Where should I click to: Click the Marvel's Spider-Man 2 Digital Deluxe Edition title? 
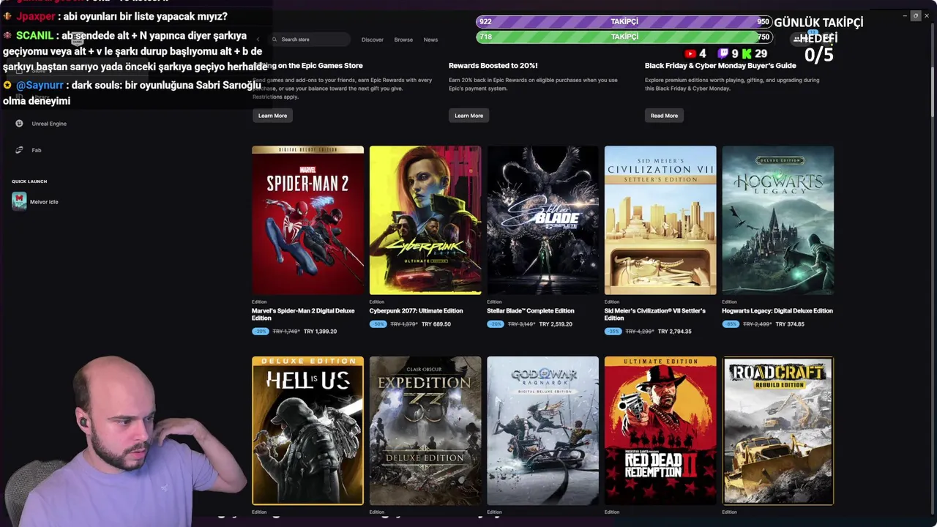tap(303, 315)
